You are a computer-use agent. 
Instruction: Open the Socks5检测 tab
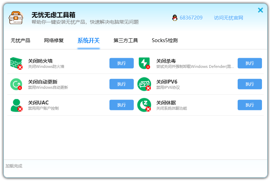pos(165,40)
